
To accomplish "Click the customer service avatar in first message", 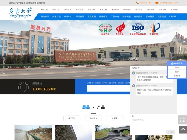I will pyautogui.click(x=133, y=73).
